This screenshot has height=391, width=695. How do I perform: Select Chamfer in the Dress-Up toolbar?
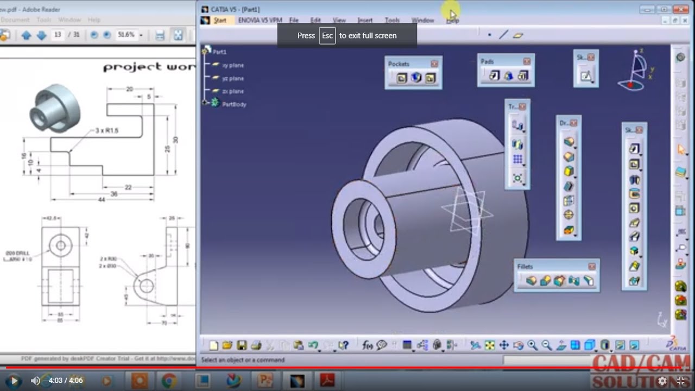tap(568, 156)
